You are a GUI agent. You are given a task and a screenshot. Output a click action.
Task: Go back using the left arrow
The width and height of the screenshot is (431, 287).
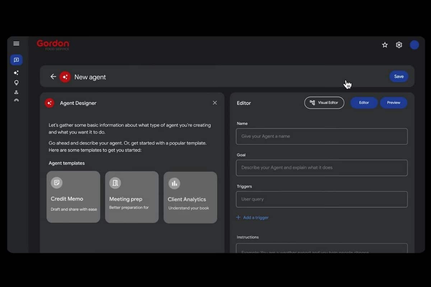pos(53,76)
